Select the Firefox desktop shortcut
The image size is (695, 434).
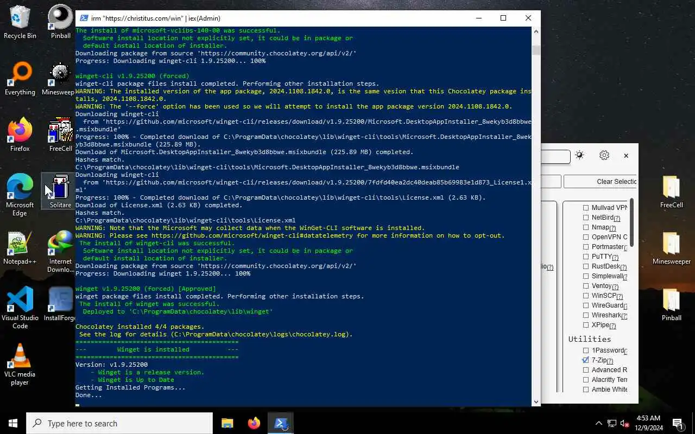point(20,135)
